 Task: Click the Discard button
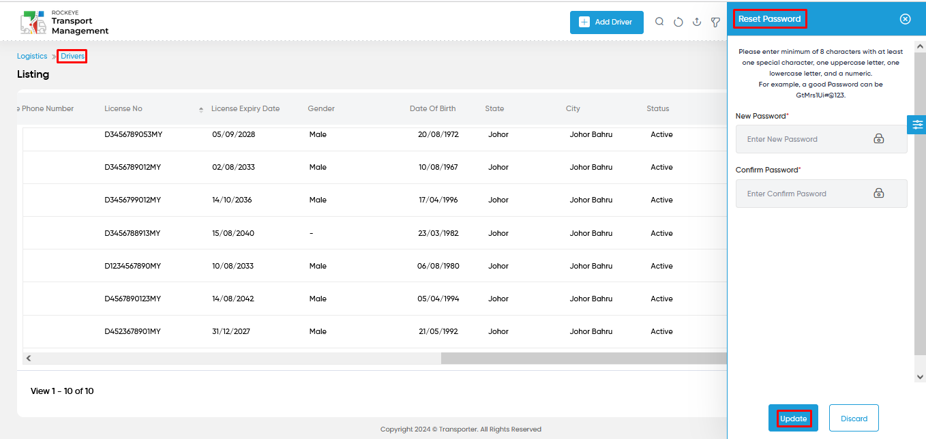[854, 419]
